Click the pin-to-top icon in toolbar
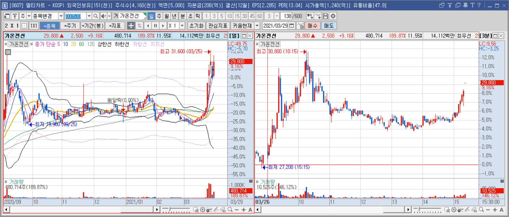Screen dimensions: 509x217 (15, 16)
